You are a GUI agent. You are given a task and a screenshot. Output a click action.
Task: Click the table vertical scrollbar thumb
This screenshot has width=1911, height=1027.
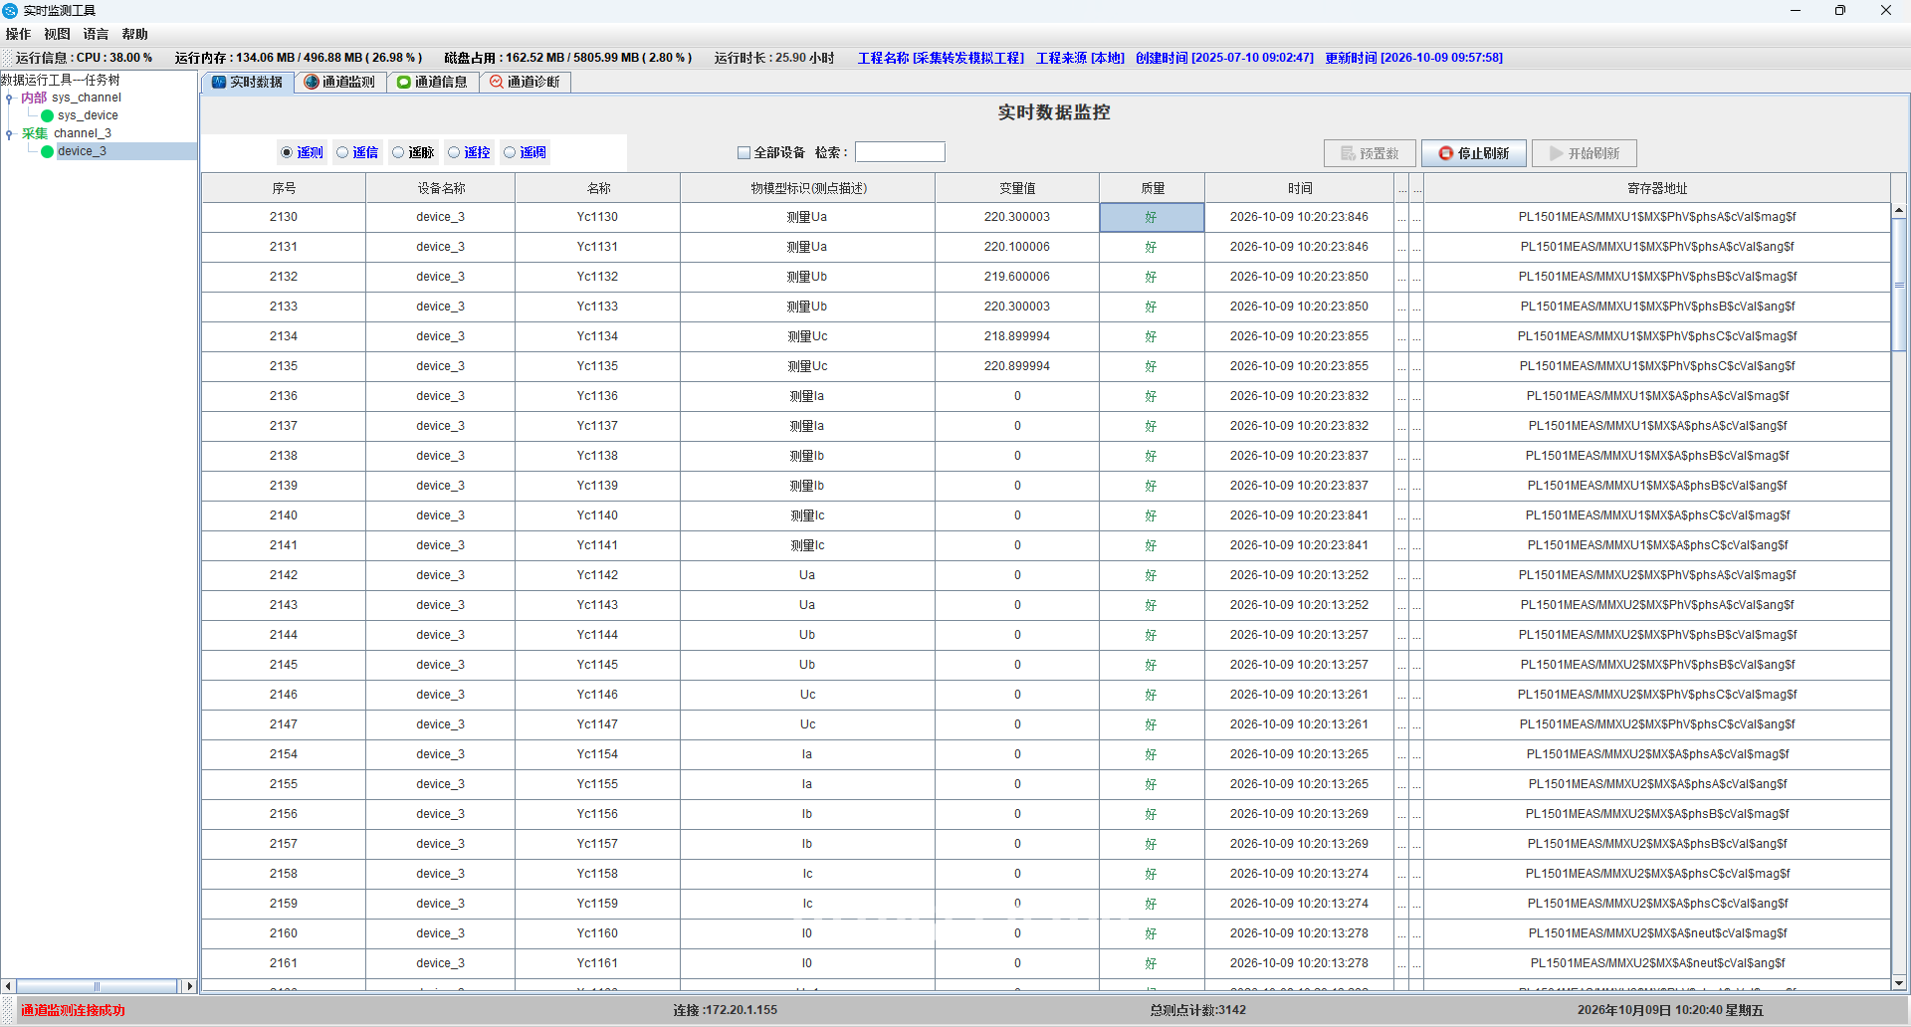(x=1899, y=285)
